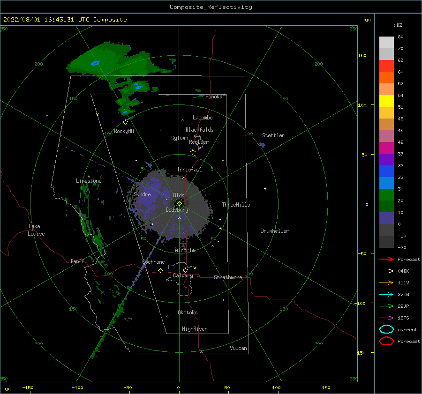This screenshot has width=422, height=394.
Task: Click the 80 dBZ light gray swatch
Action: (x=386, y=43)
